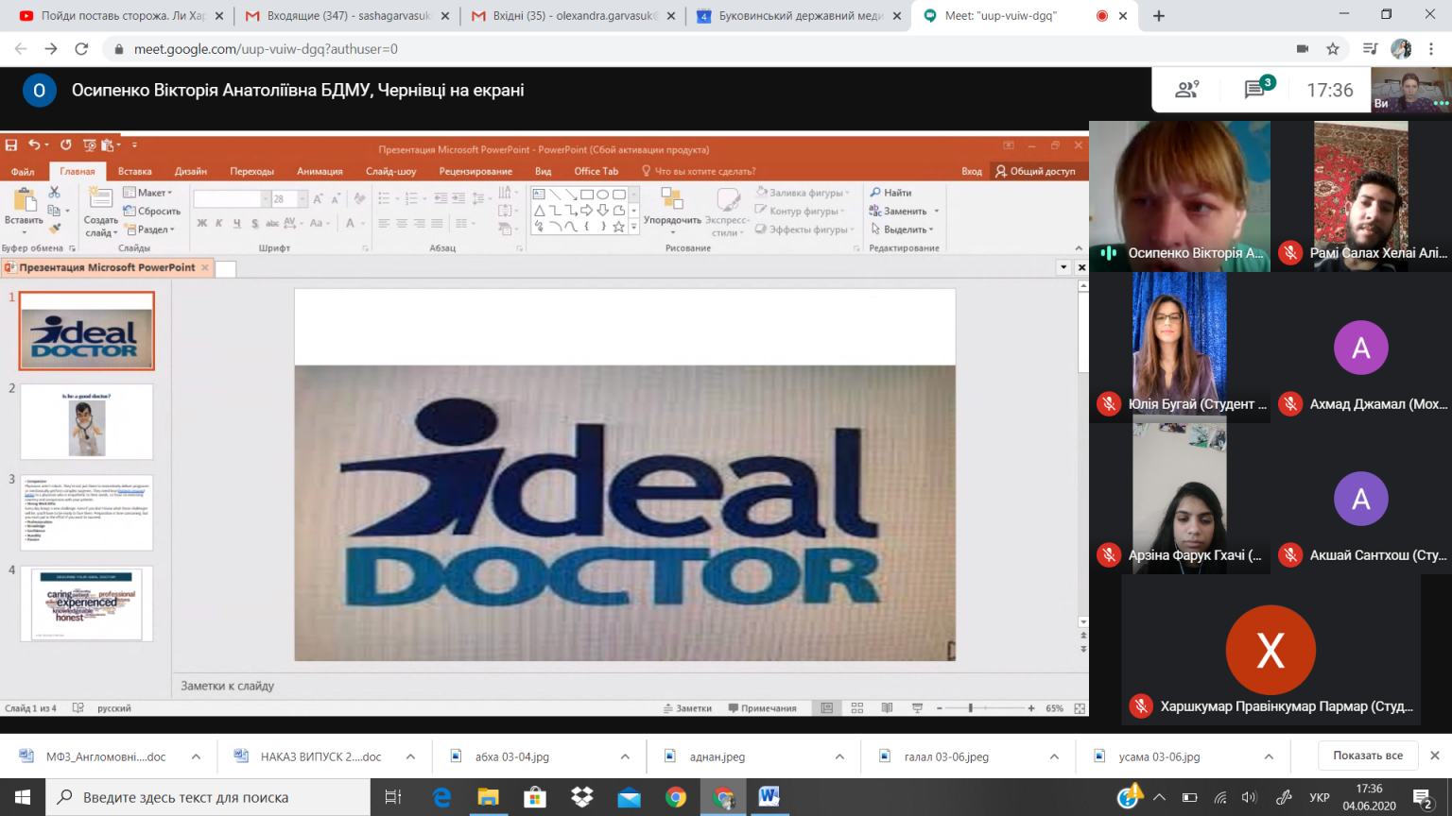
Task: Open the Meet participants list icon
Action: pos(1186,90)
